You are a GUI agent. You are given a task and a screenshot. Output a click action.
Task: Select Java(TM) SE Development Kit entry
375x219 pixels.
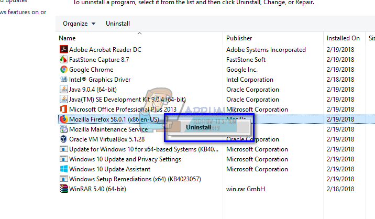click(127, 100)
